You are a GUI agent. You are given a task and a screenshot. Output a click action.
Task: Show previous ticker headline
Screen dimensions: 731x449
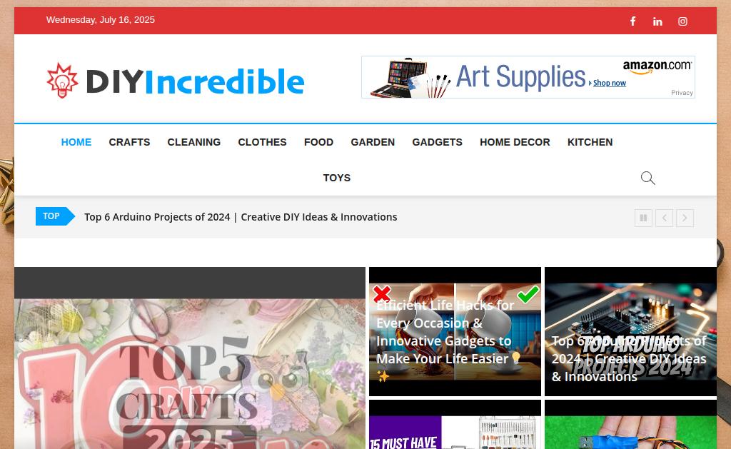point(664,218)
